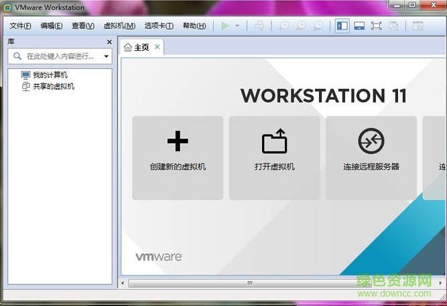Expand the library search filter dropdown
Screen dimensions: 447x306
106,57
